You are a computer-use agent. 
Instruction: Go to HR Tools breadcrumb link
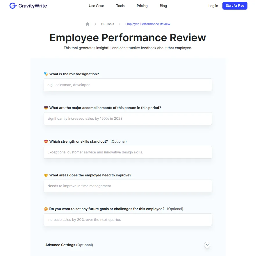pyautogui.click(x=108, y=24)
